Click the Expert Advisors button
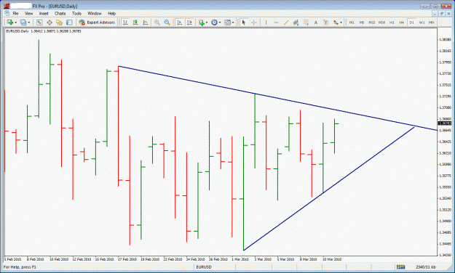455x273 pixels. (97, 23)
